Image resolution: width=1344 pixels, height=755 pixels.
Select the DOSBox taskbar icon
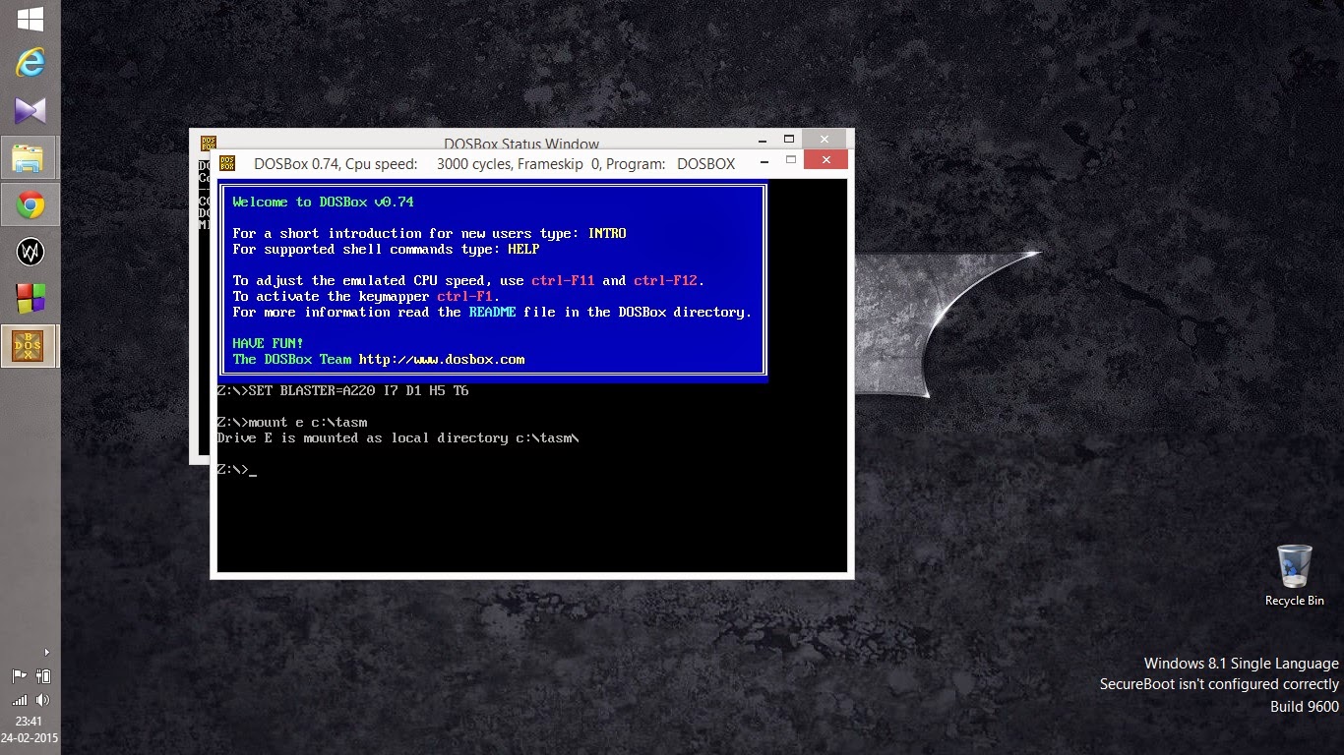pyautogui.click(x=30, y=346)
